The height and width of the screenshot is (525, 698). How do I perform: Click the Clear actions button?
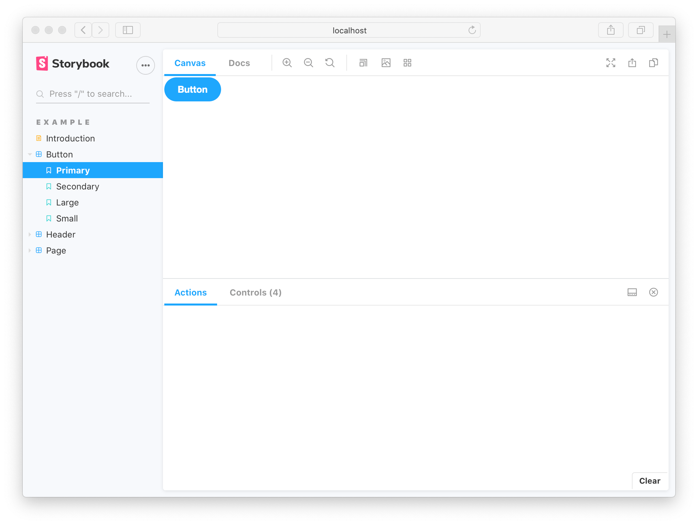coord(649,480)
